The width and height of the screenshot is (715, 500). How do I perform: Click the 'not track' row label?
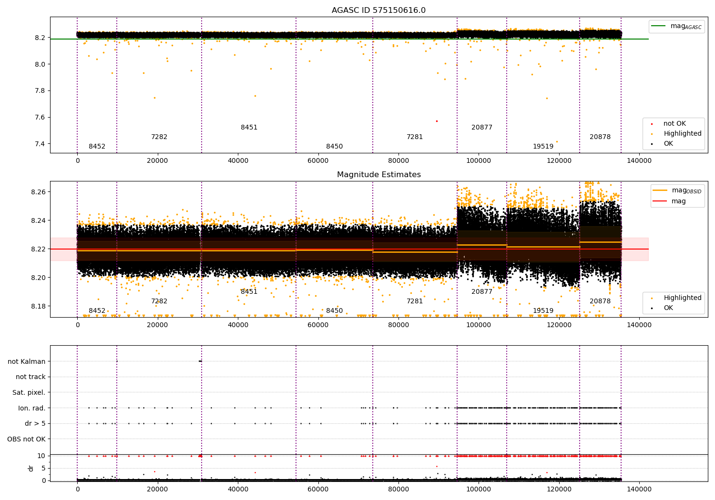[x=31, y=377]
